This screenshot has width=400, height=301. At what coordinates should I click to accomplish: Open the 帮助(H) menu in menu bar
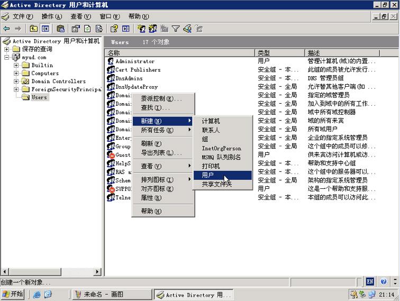click(139, 16)
